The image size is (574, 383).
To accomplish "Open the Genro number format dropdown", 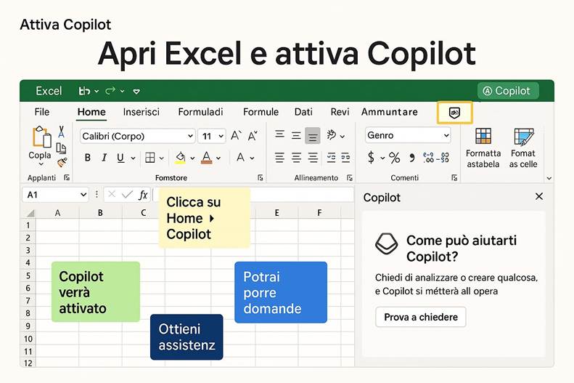I will pos(446,135).
